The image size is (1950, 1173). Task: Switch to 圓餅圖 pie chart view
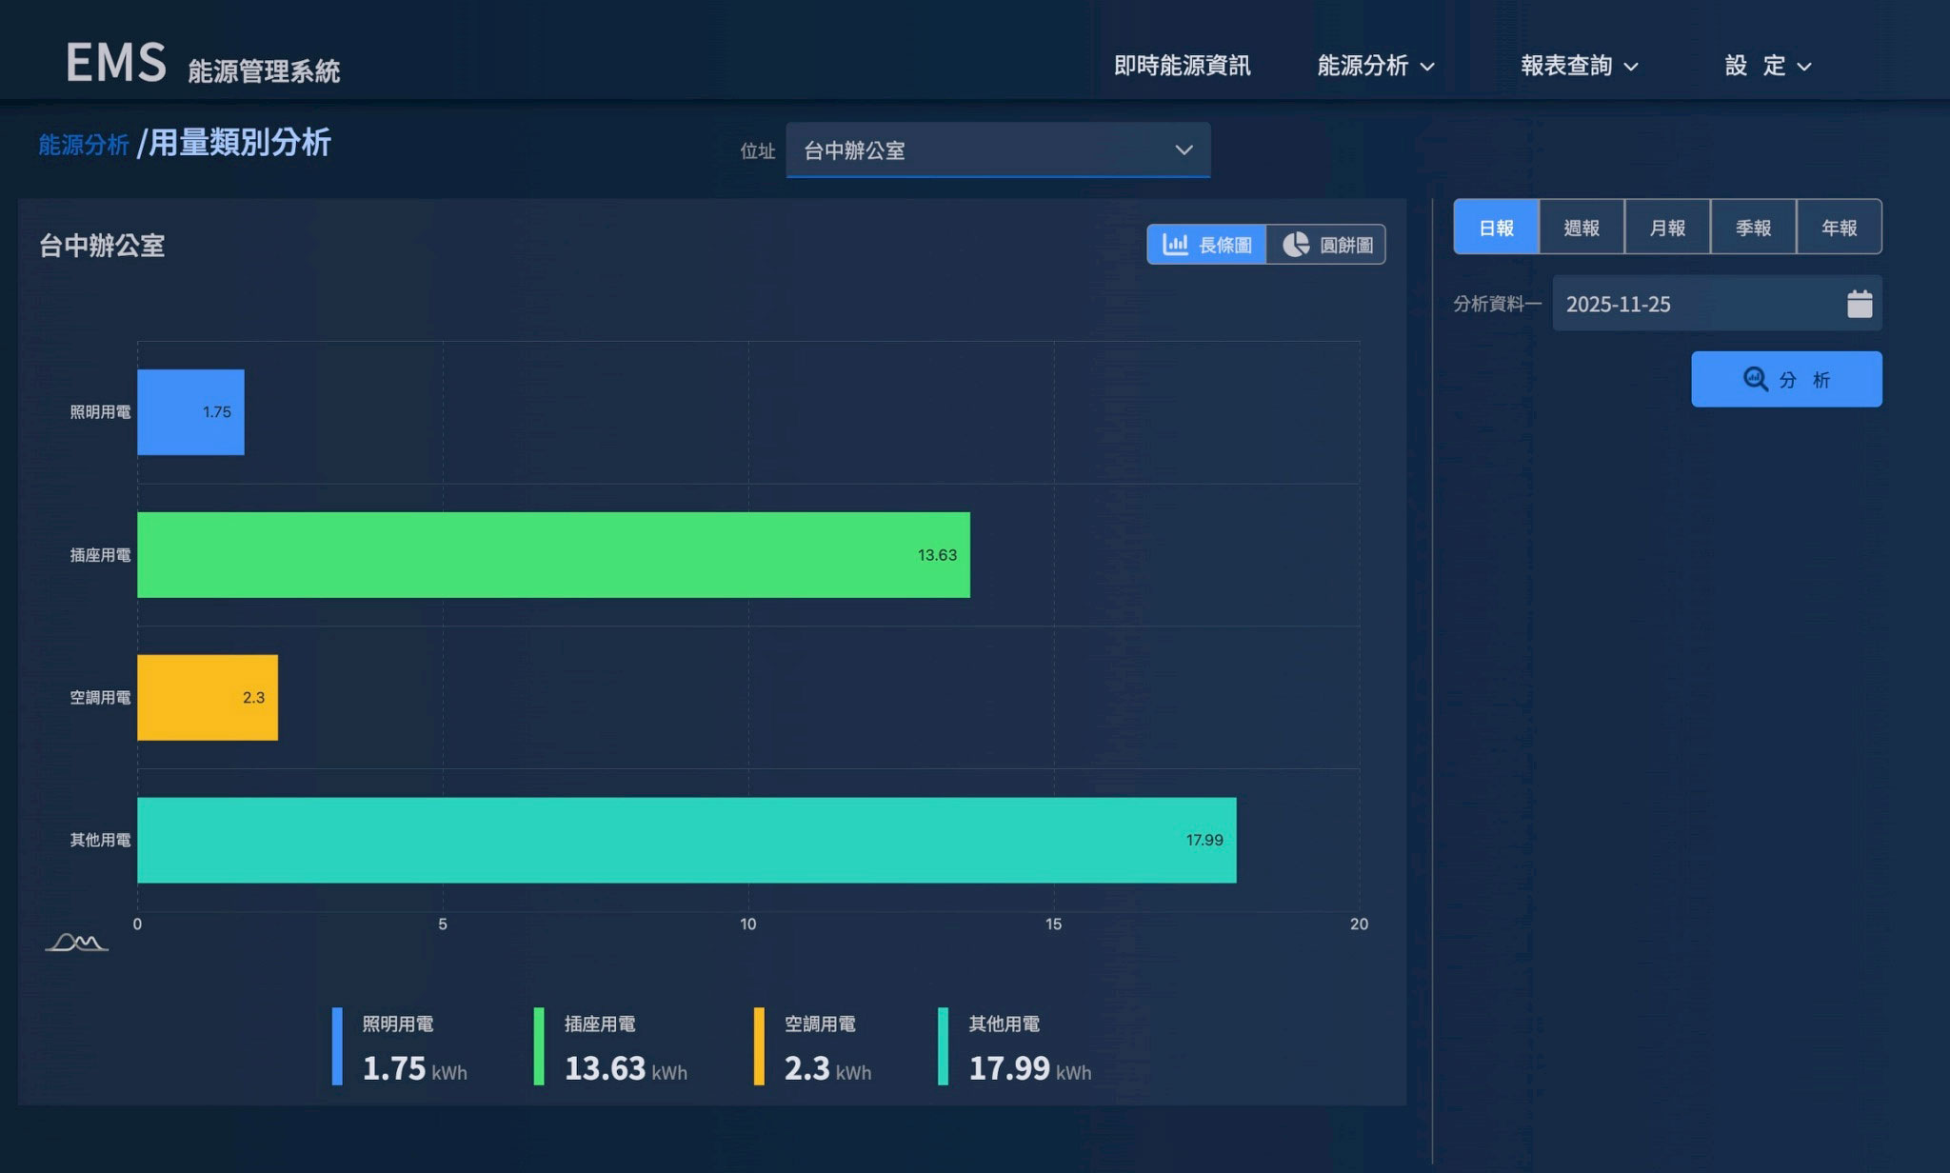click(1326, 245)
